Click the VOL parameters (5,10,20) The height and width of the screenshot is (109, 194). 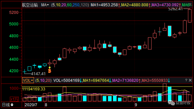point(44,80)
